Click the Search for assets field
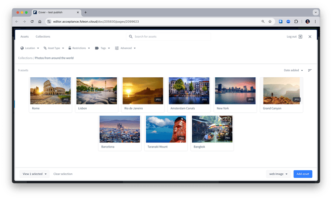Image resolution: width=332 pixels, height=199 pixels. click(x=168, y=37)
